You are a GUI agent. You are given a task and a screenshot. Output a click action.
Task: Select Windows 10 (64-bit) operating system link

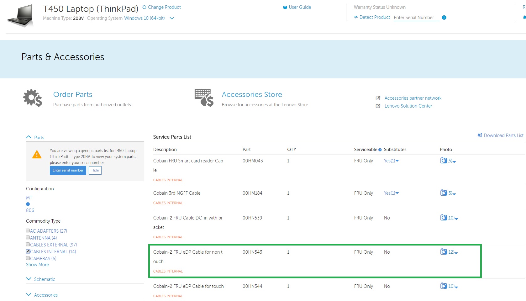145,18
